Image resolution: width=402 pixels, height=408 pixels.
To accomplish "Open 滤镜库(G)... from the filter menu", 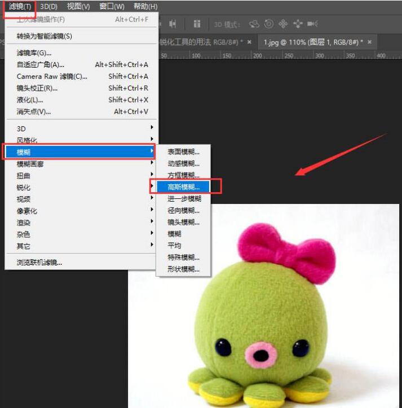I will point(81,53).
